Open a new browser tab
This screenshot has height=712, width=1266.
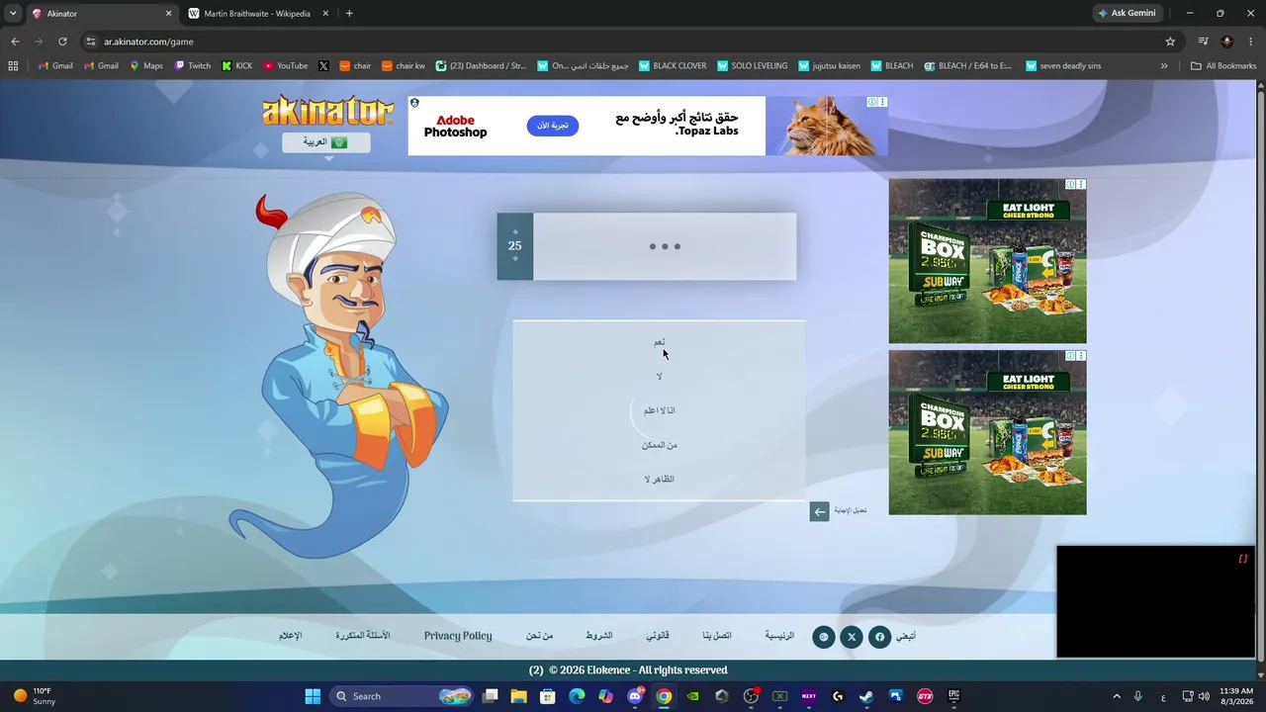coord(349,14)
